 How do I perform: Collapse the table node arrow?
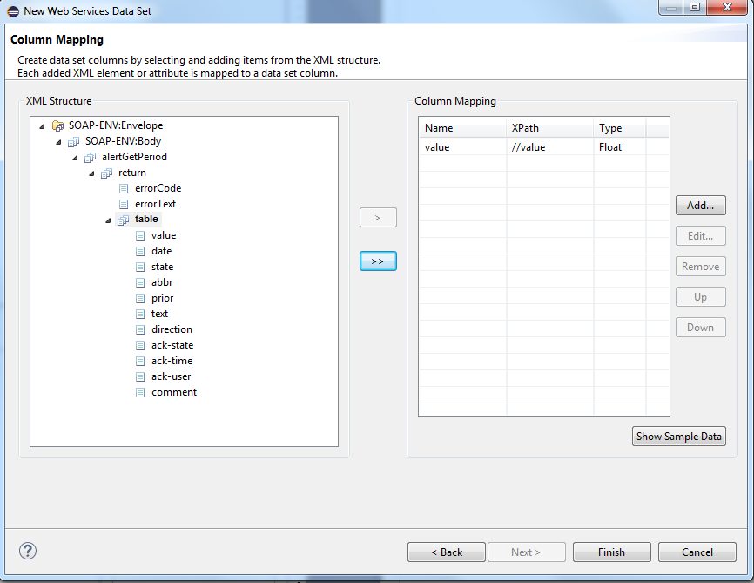pos(108,220)
